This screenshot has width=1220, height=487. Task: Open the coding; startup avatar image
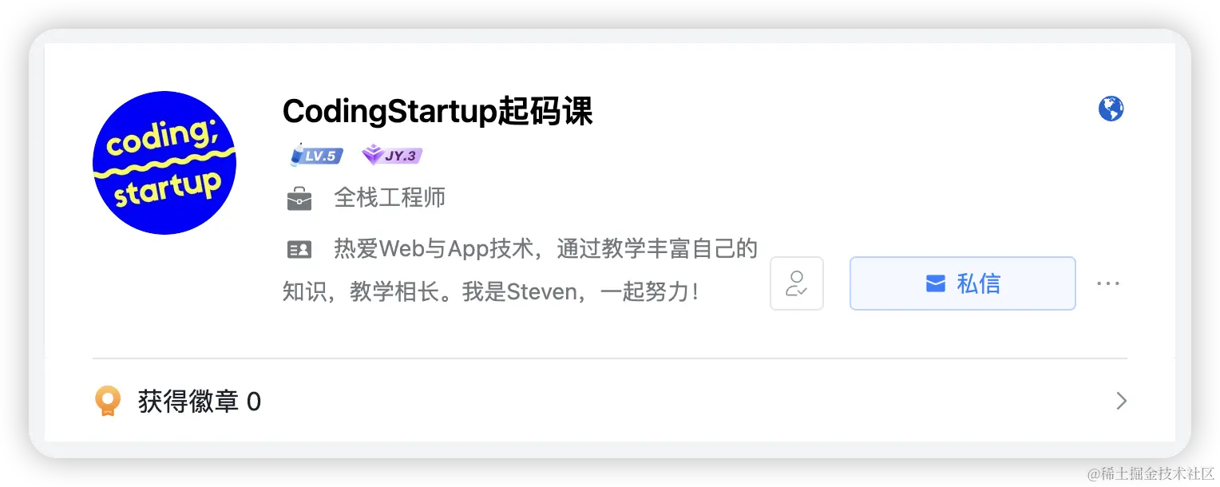(164, 163)
